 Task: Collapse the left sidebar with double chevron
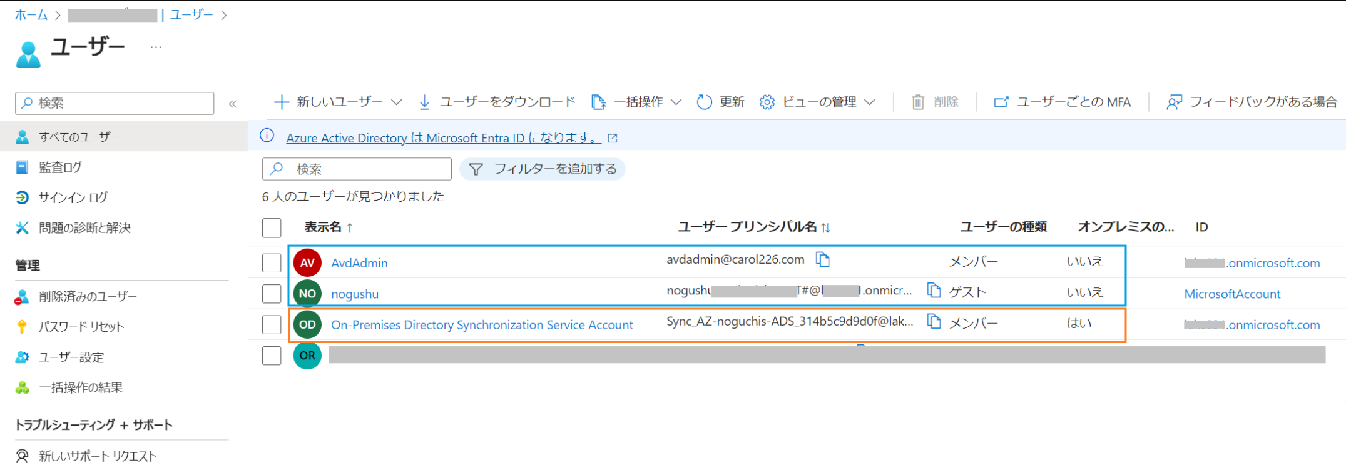233,104
